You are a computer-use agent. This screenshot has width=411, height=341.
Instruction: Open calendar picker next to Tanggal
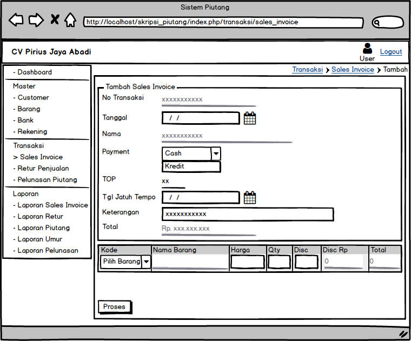tap(250, 118)
